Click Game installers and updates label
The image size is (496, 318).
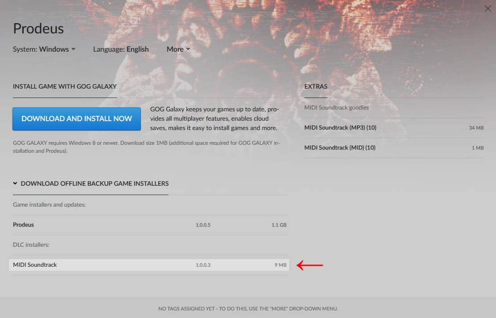pyautogui.click(x=49, y=204)
